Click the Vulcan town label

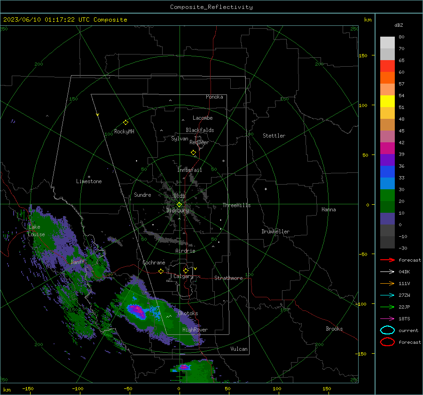coord(239,349)
